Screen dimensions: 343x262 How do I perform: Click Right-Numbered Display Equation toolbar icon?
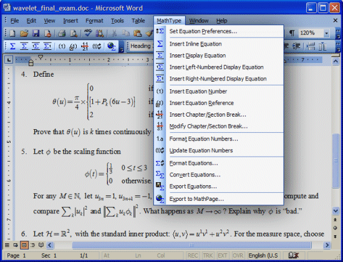tap(47, 46)
